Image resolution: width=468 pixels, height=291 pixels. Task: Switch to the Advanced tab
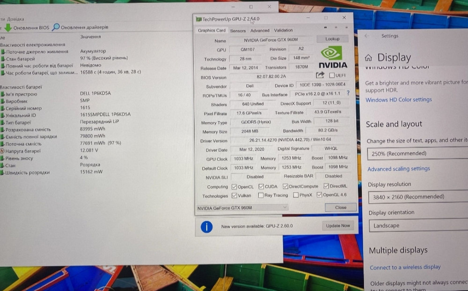(260, 30)
